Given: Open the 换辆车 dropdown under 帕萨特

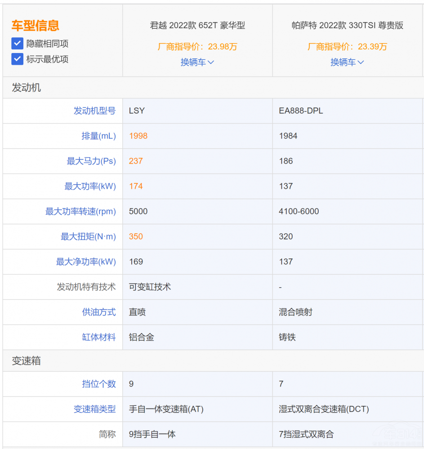Looking at the screenshot, I should coord(347,62).
